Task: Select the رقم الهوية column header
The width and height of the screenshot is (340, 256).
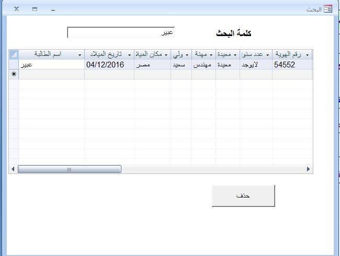Action: point(292,54)
